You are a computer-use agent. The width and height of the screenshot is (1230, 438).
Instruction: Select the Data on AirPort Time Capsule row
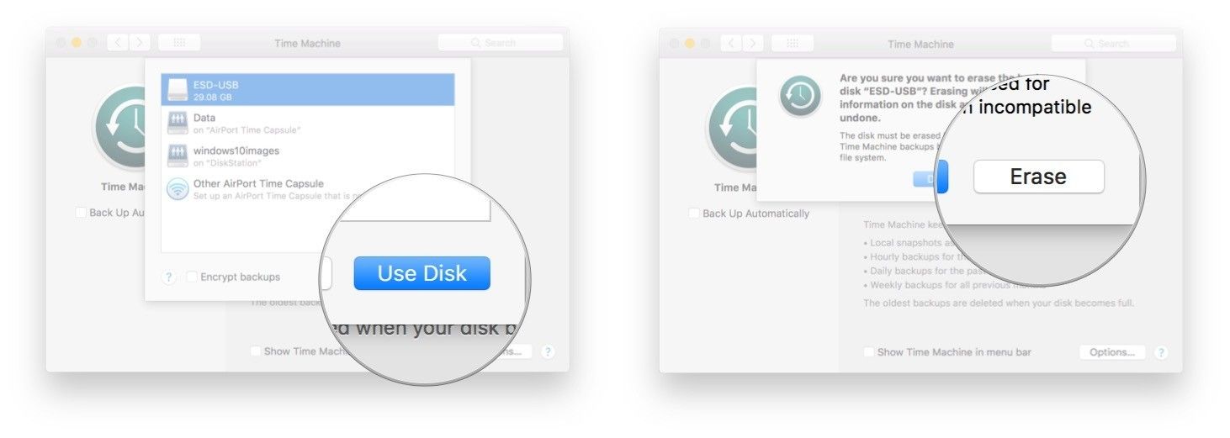point(308,124)
